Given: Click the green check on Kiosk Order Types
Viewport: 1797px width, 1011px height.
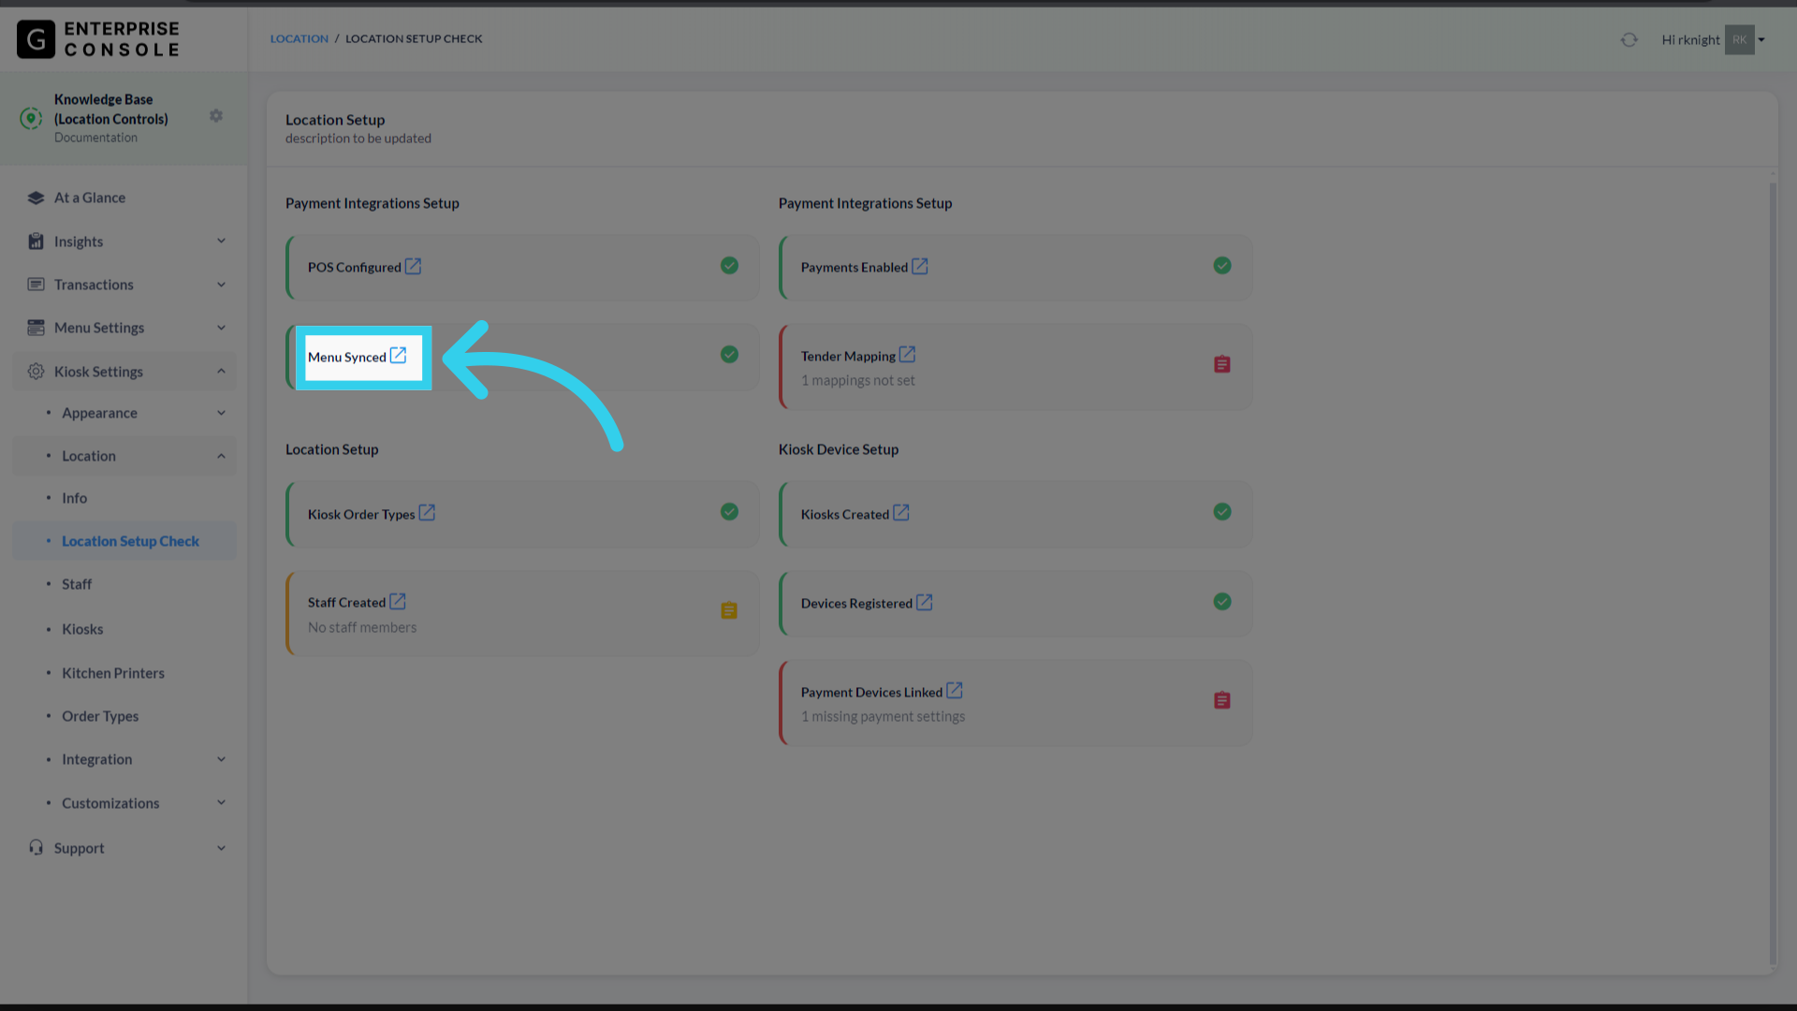Looking at the screenshot, I should click(x=730, y=512).
